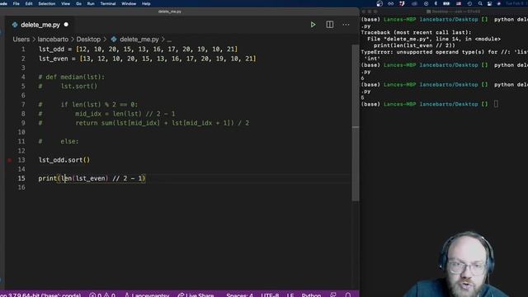This screenshot has width=528, height=297.
Task: Run the Python file with the play button
Action: coord(313,25)
